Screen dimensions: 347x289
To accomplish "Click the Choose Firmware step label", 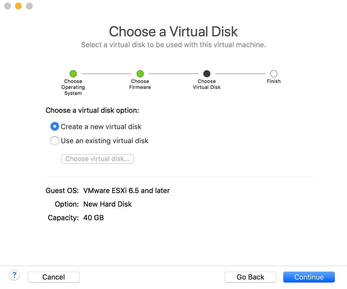I will [140, 84].
